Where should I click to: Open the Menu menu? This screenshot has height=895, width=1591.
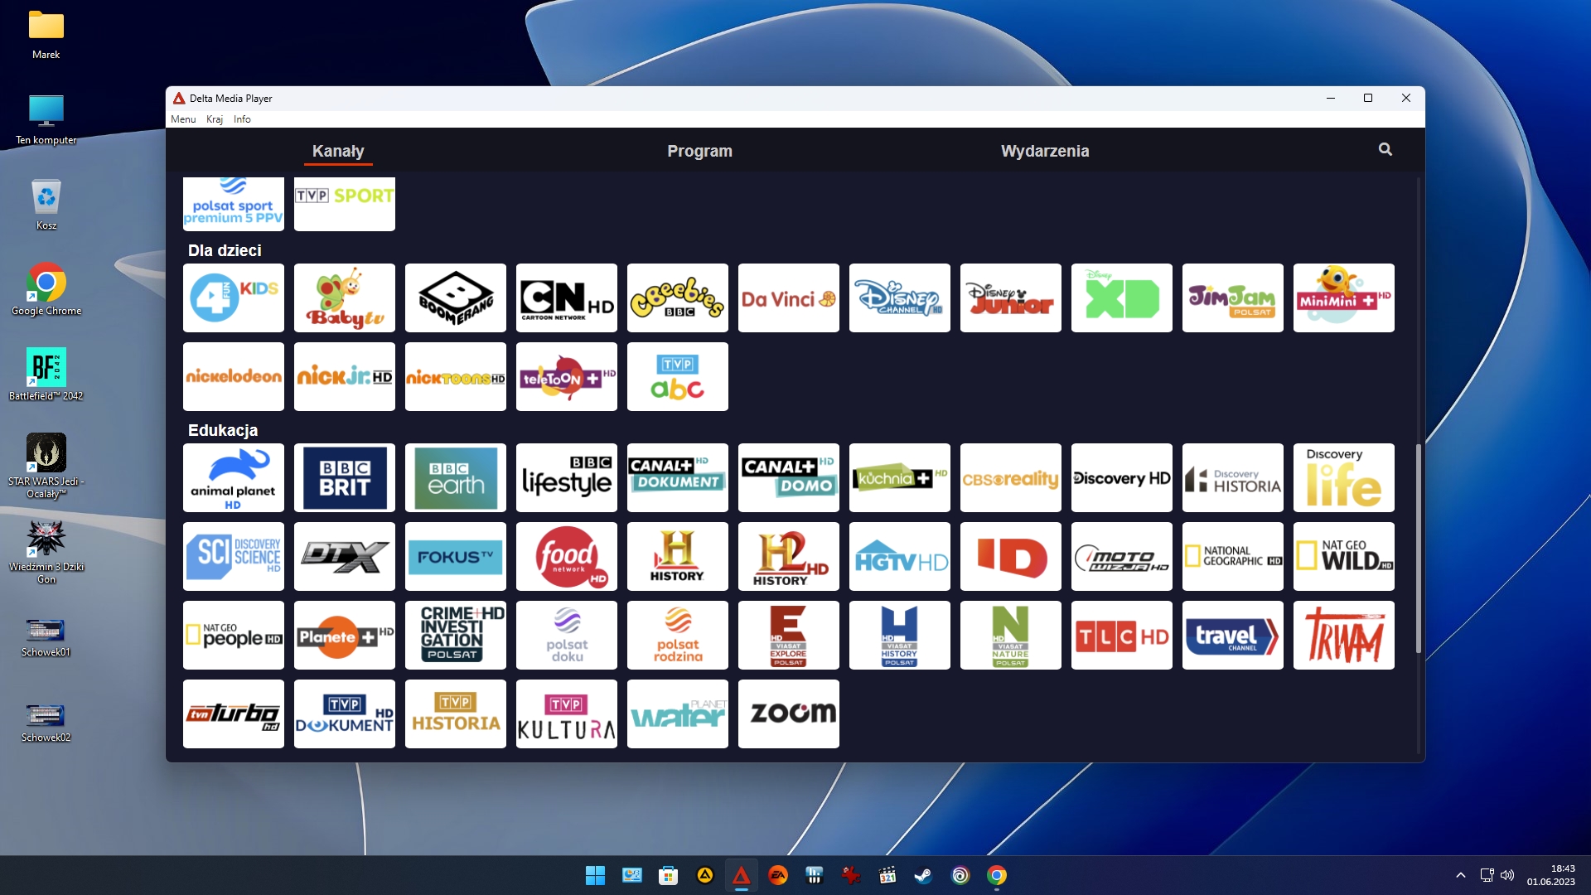pyautogui.click(x=183, y=119)
